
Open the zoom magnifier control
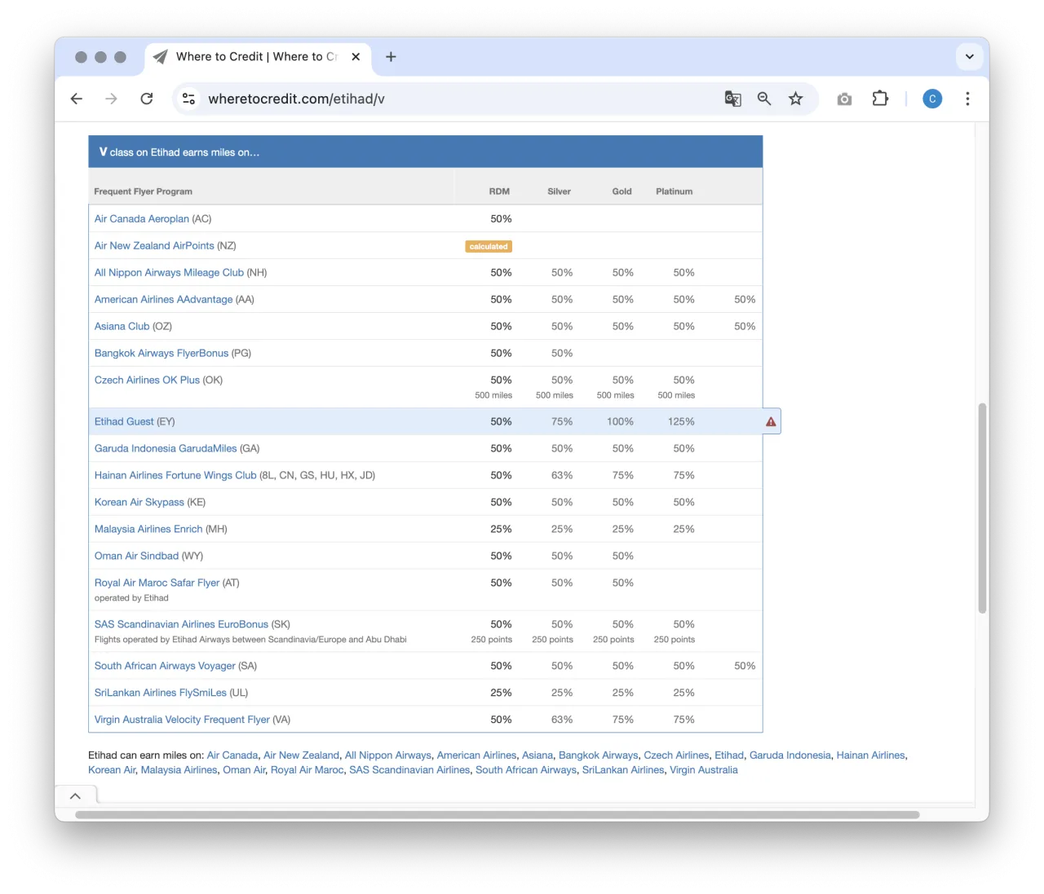point(764,99)
